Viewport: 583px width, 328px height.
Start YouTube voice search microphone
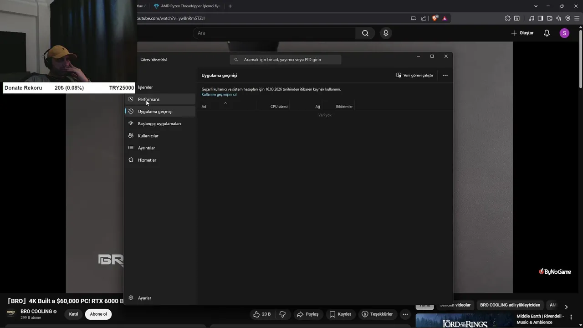386,33
